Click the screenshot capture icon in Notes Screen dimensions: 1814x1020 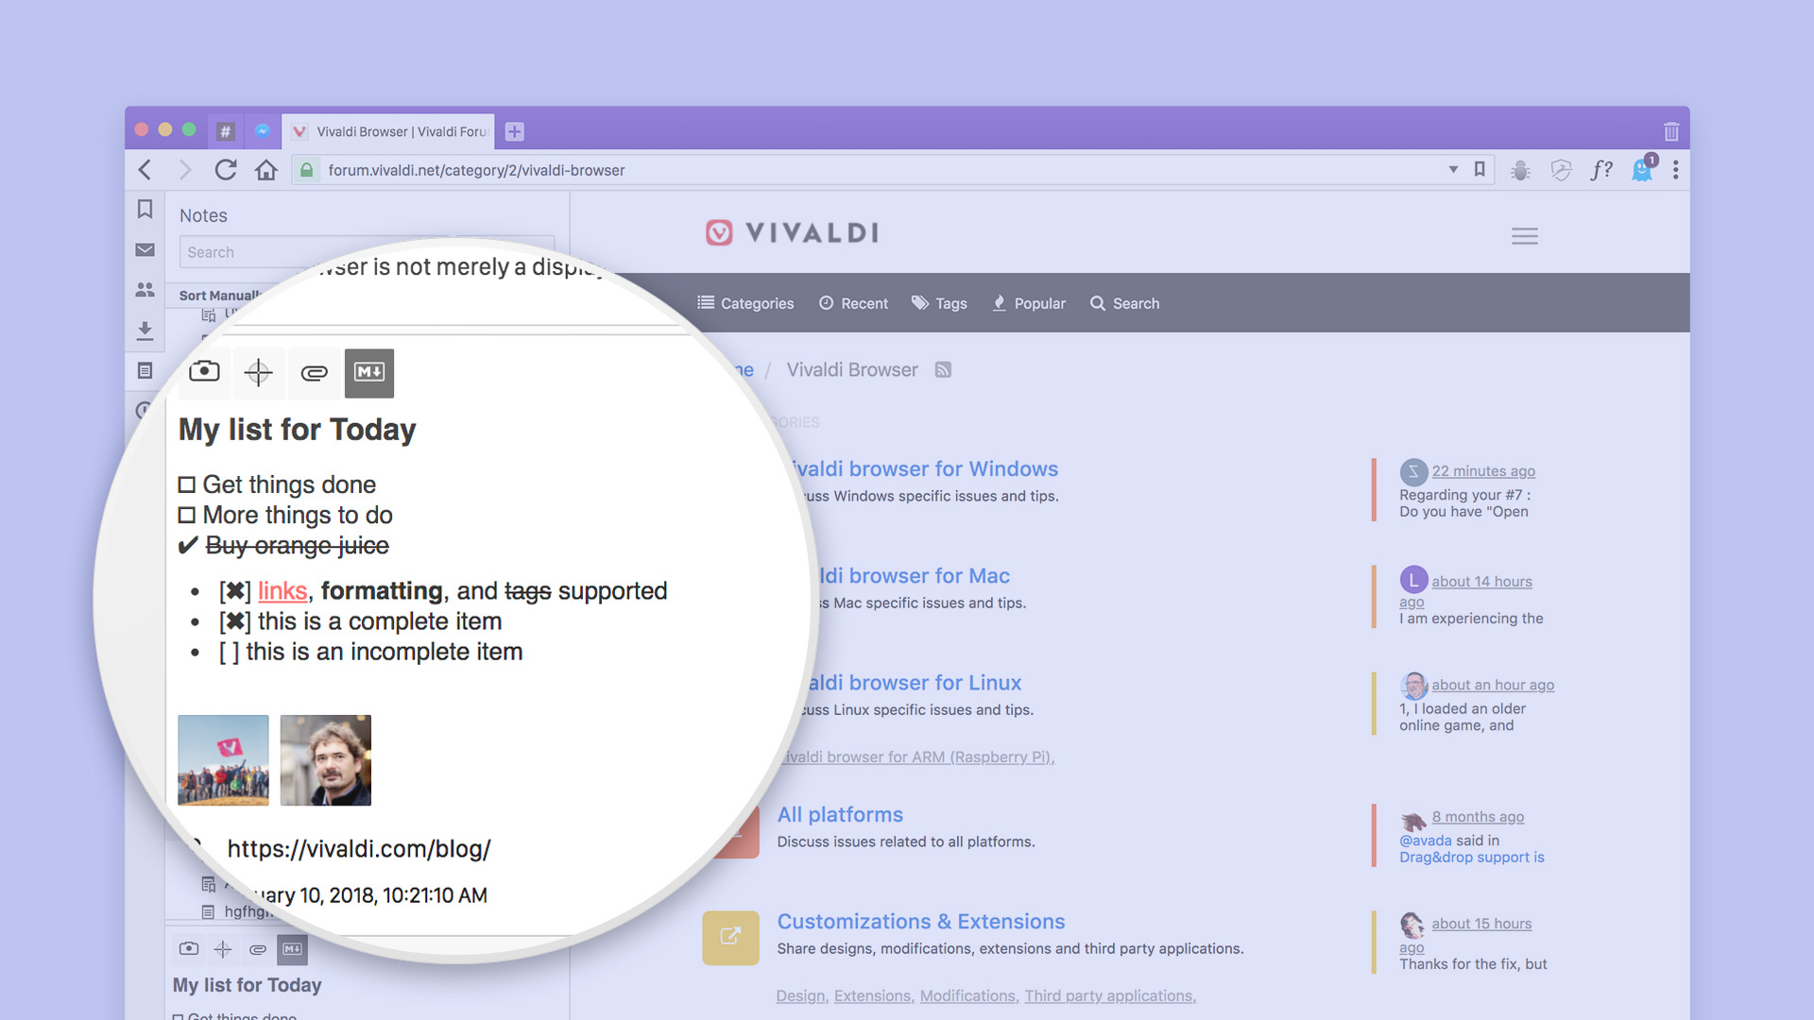click(x=203, y=371)
